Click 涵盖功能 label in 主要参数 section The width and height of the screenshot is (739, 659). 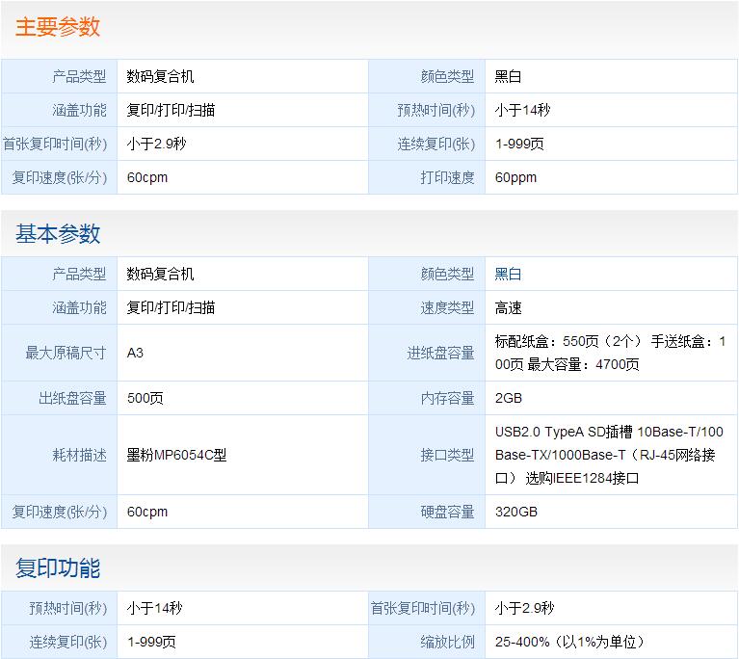[x=79, y=110]
